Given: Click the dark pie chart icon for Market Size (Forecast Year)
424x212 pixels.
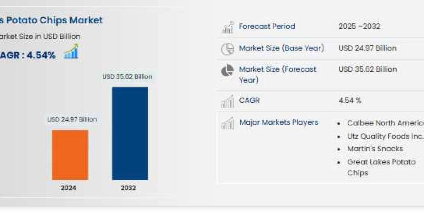Looking at the screenshot, I should tap(228, 70).
